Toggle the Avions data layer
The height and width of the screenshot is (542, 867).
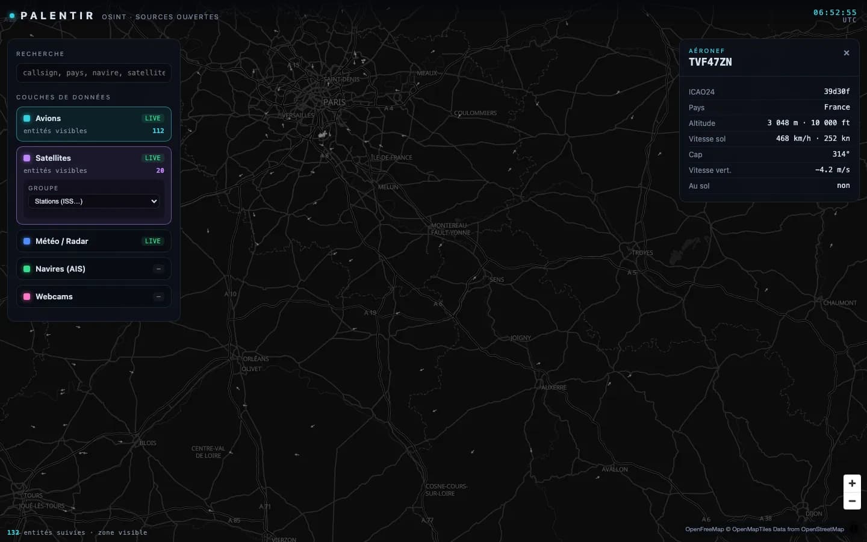click(94, 124)
